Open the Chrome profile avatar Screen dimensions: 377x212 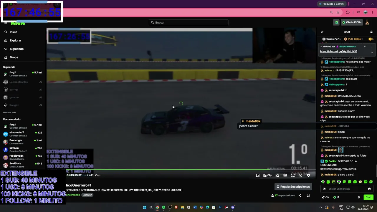point(366,12)
